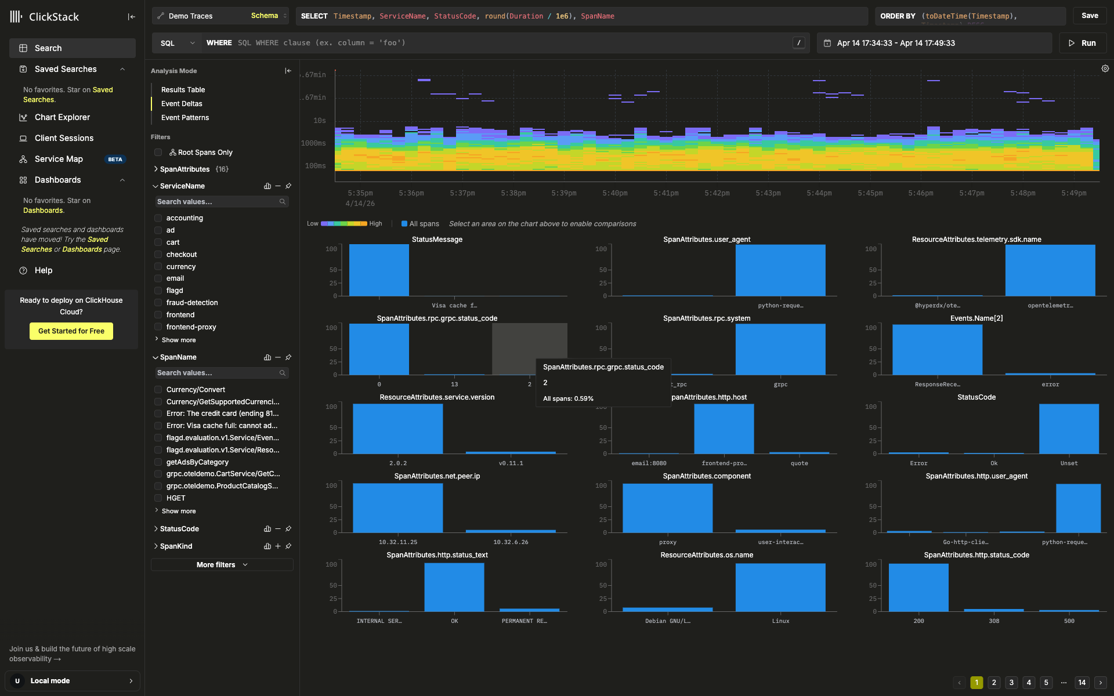This screenshot has height=696, width=1114.
Task: Open the SQL query language dropdown
Action: click(177, 43)
